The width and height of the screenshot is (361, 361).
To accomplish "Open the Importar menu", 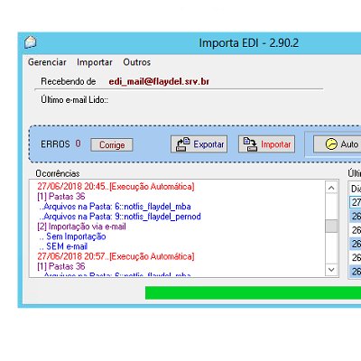I will point(95,62).
